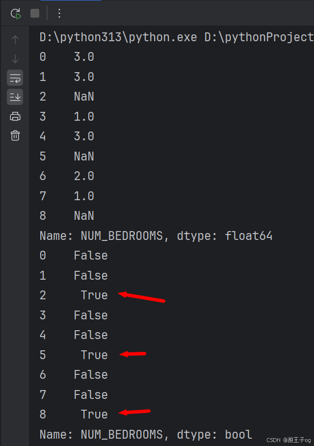Screen dimensions: 314x446
Task: Click the False value at index 0
Action: 91,256
